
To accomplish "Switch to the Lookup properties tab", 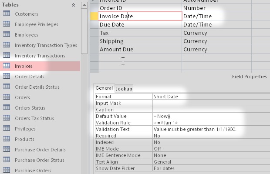I will coord(124,88).
